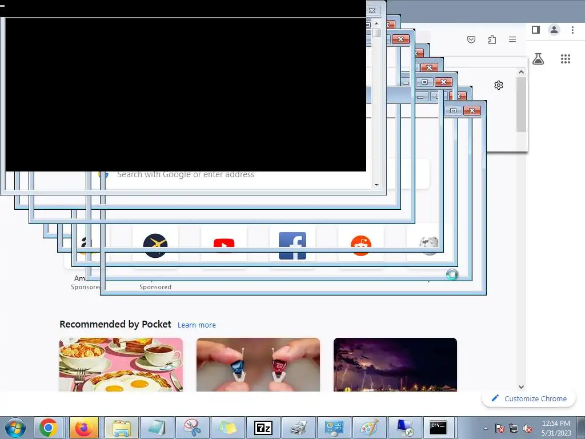The image size is (585, 439).
Task: Open the Chrome three-dot menu
Action: (x=572, y=30)
